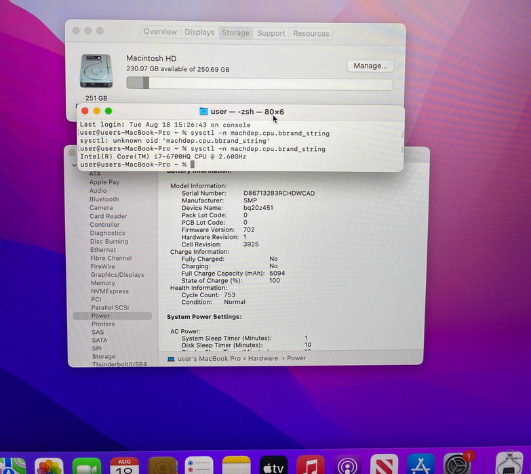This screenshot has height=474, width=531.
Task: Select Camera in the sidebar
Action: tap(101, 208)
